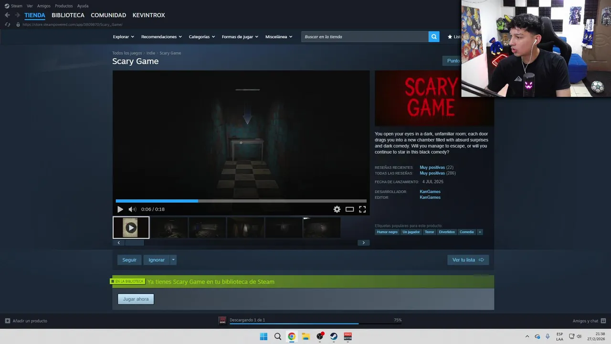Open Windows taskbar search
Screen dimensions: 611x344
pos(278,336)
